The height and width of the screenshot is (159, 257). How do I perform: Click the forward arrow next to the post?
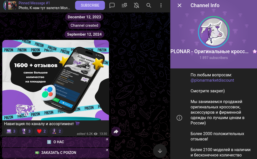pos(116,132)
